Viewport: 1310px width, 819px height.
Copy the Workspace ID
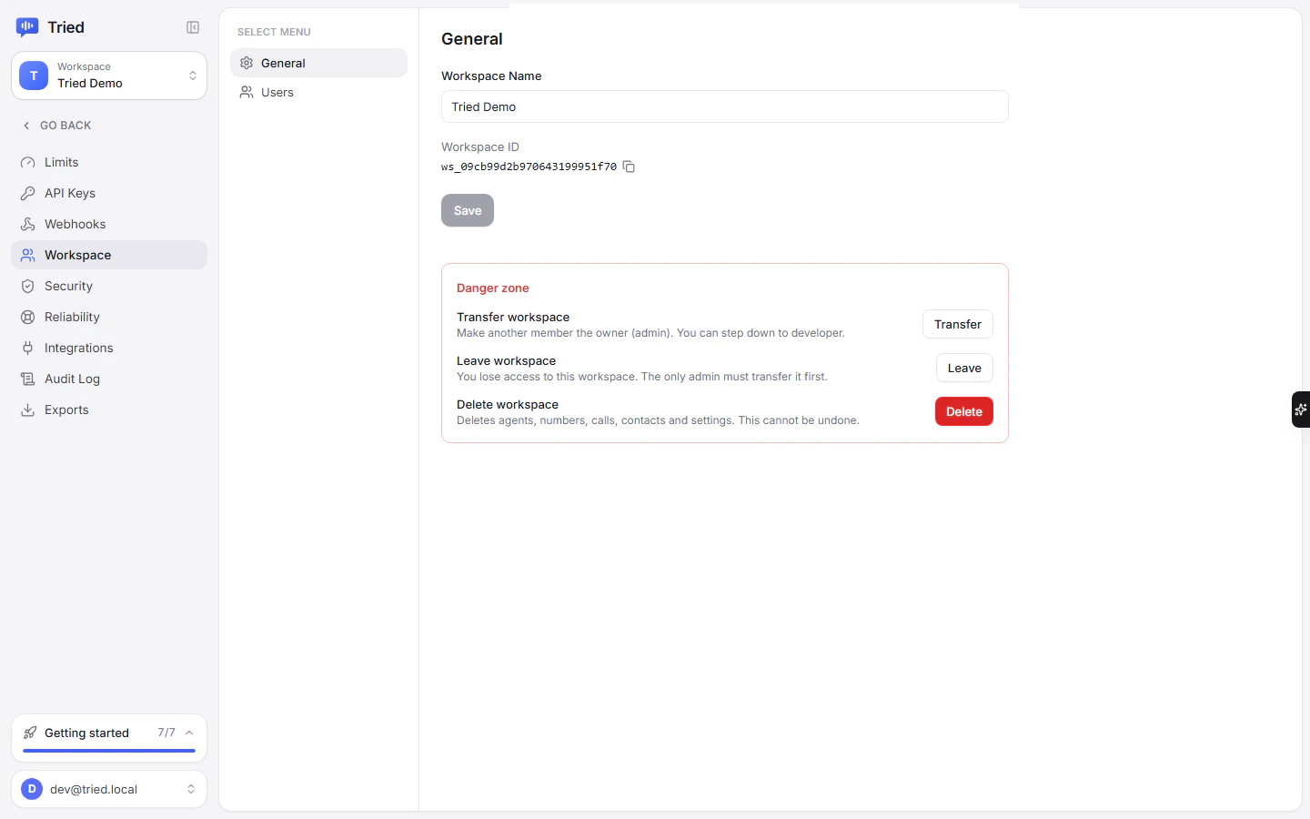pos(629,167)
